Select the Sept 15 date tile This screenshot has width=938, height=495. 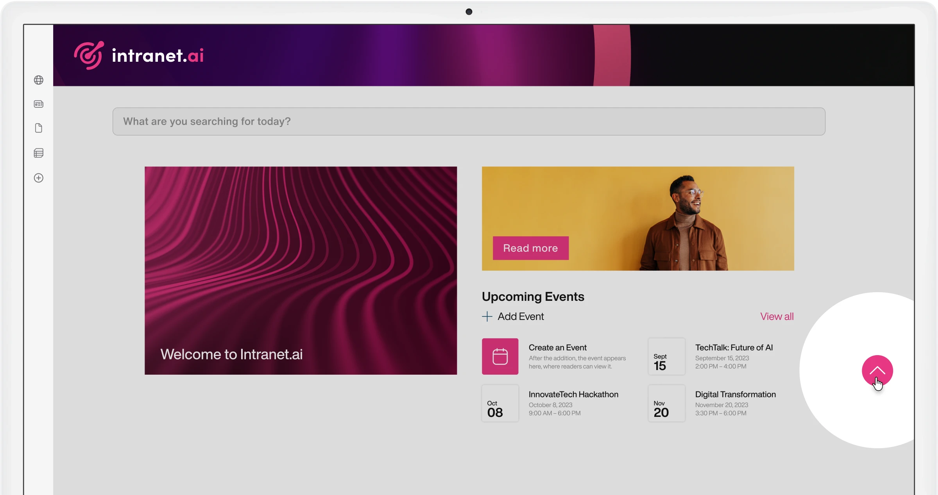667,356
